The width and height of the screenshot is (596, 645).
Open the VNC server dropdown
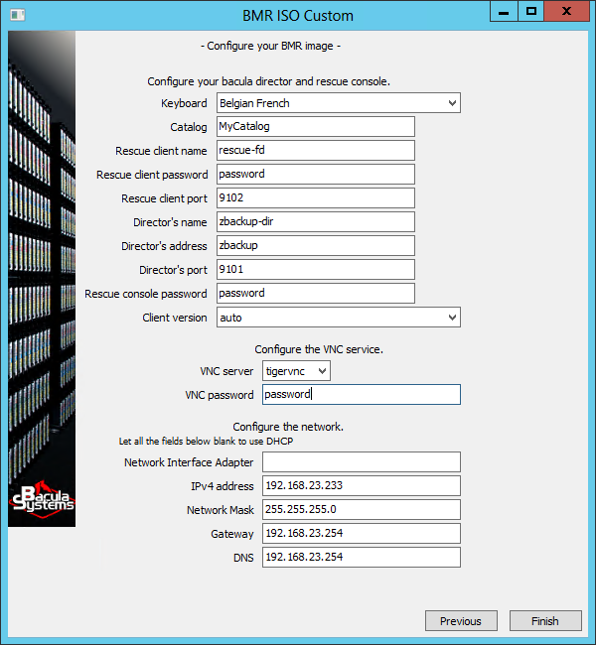(x=296, y=371)
